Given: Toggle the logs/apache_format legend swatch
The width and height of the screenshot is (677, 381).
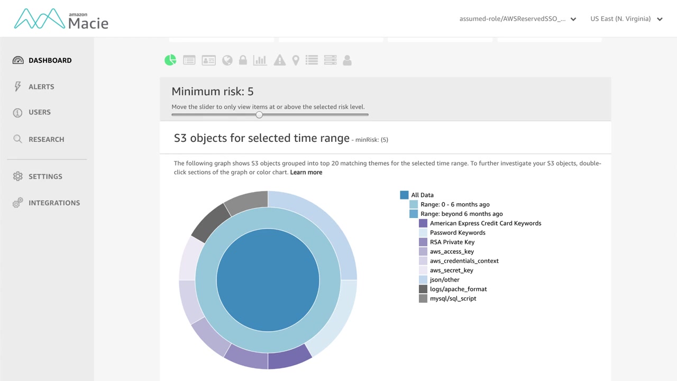Looking at the screenshot, I should (x=423, y=289).
